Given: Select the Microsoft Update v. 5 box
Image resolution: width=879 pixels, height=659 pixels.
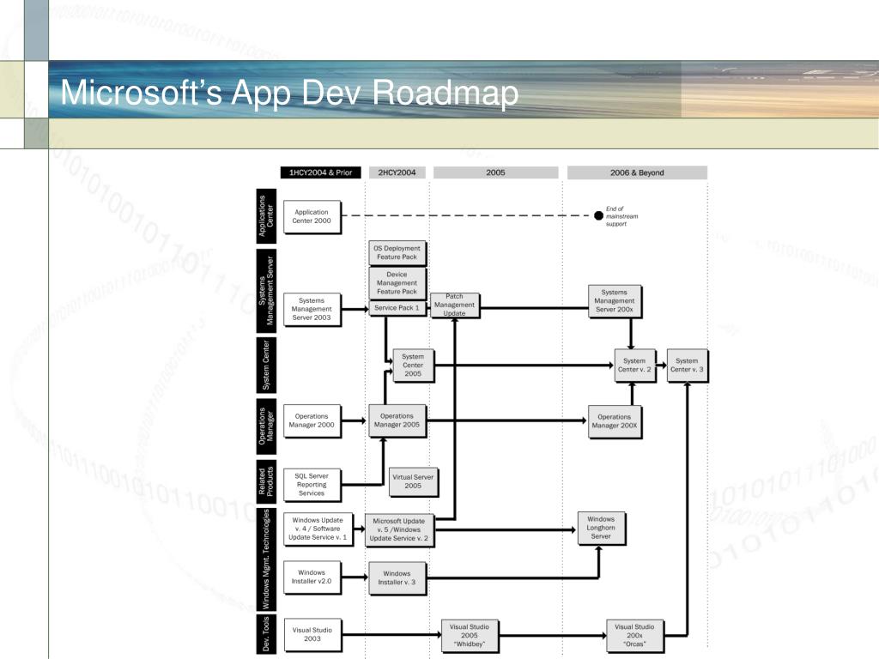Looking at the screenshot, I should tap(399, 530).
